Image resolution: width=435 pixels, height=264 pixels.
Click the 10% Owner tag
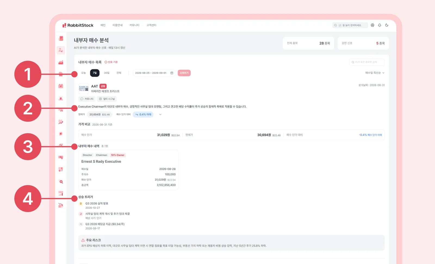click(118, 155)
